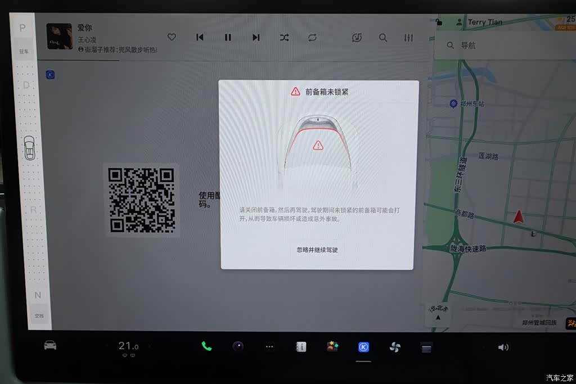Open the Toybox app
The height and width of the screenshot is (384, 576).
tap(332, 346)
